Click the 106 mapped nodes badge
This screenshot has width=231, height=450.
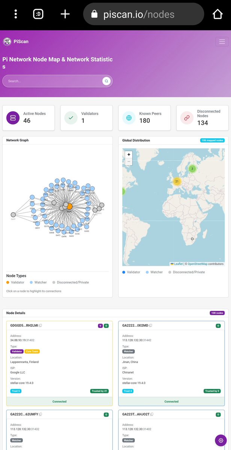coord(213,140)
